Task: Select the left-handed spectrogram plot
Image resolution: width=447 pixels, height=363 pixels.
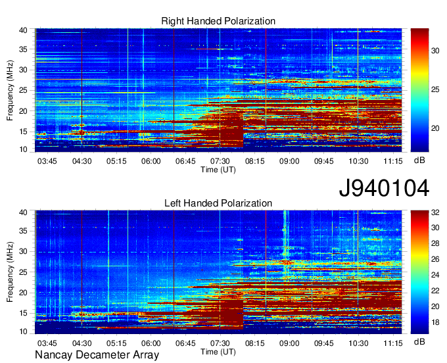Action: [x=218, y=272]
